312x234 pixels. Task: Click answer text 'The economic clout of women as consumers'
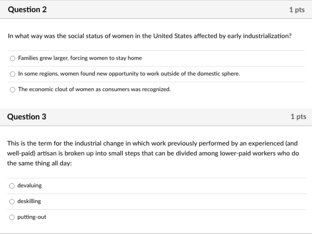tap(94, 89)
